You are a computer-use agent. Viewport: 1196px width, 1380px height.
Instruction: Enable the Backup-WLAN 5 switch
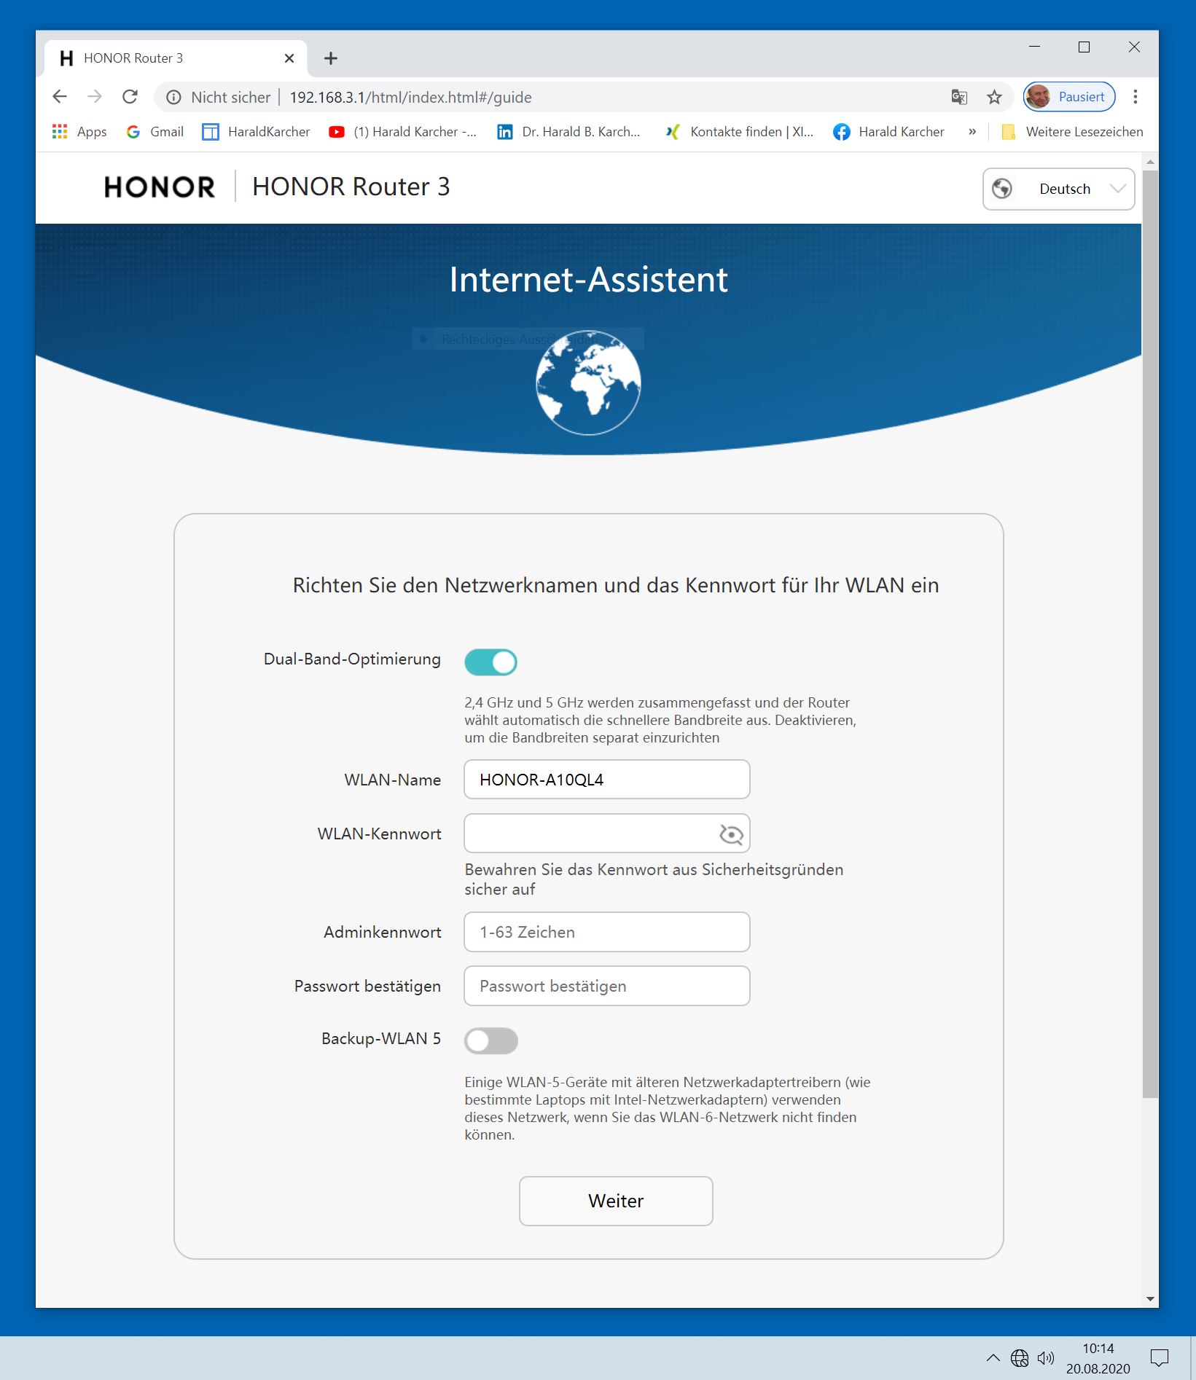tap(491, 1040)
